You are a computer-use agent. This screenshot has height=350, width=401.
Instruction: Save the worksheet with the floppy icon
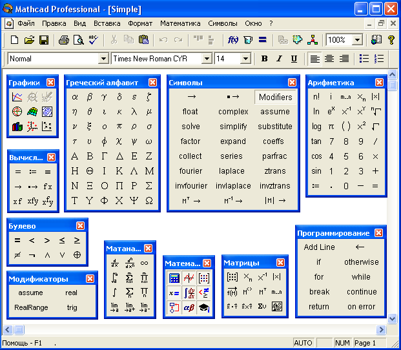pos(44,40)
